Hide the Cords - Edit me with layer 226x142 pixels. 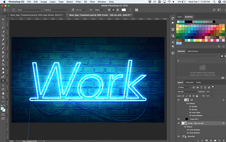pyautogui.click(x=178, y=123)
